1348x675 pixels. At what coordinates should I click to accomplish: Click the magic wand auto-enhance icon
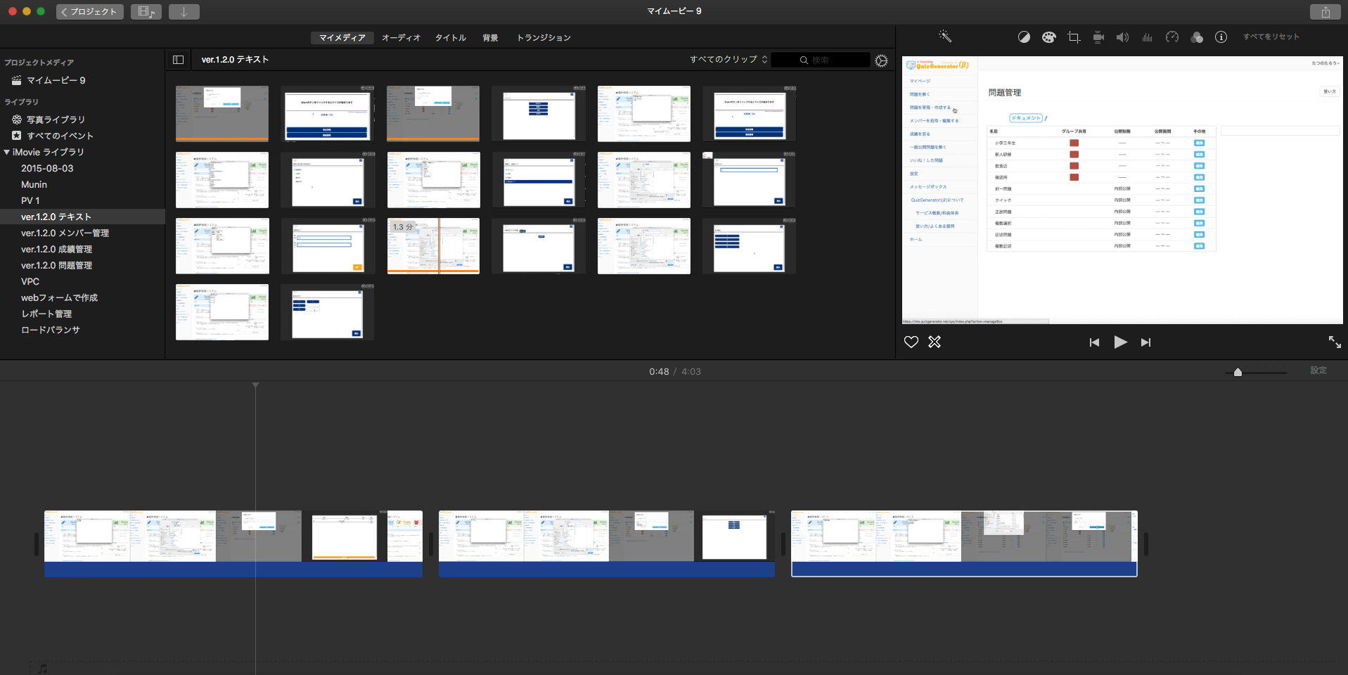coord(944,37)
